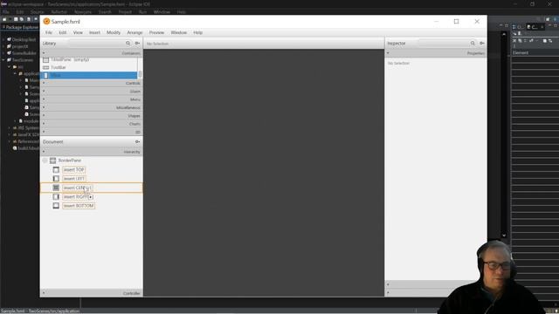Click the BorderPane icon in the Hierarchy
The width and height of the screenshot is (559, 314).
point(52,160)
